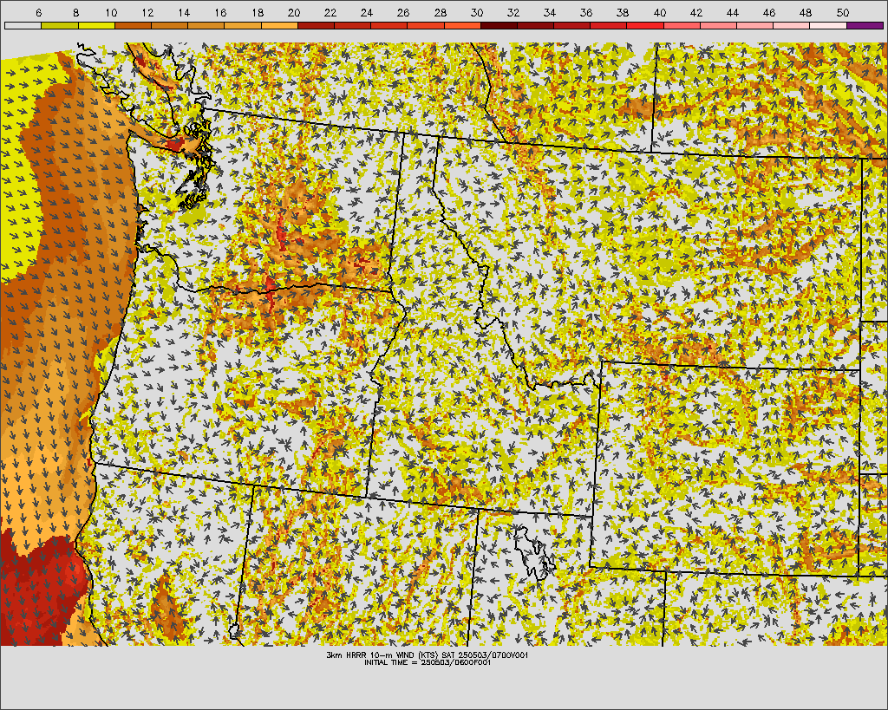
Task: Pick the legend swatch between 32 and 34
Action: tap(535, 25)
